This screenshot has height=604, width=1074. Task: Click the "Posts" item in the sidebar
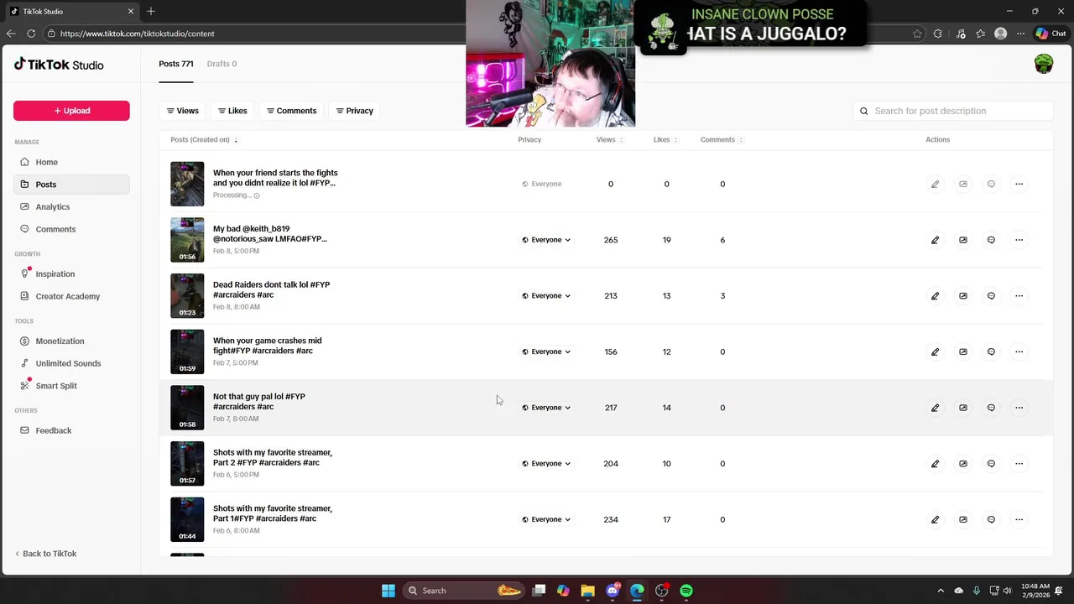point(71,185)
